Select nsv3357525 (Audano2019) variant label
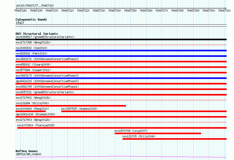The height and width of the screenshot is (160, 234). [x=79, y=109]
